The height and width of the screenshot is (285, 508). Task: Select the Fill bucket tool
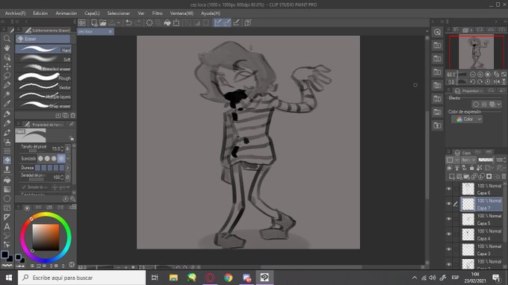pyautogui.click(x=7, y=181)
